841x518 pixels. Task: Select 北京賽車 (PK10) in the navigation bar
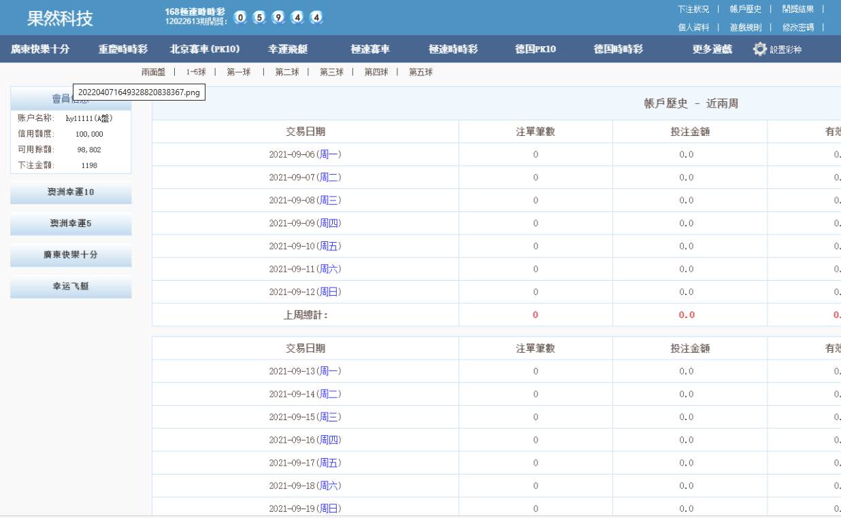click(205, 49)
